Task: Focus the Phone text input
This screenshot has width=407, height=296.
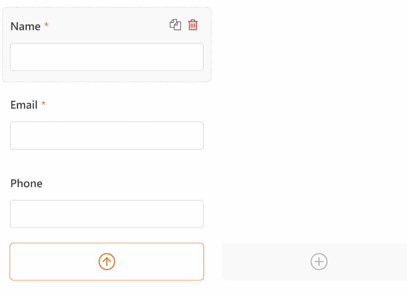Action: (107, 214)
